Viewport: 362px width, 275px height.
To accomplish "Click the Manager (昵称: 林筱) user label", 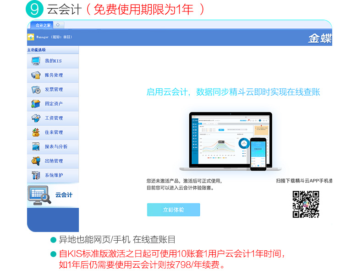I will [x=54, y=38].
